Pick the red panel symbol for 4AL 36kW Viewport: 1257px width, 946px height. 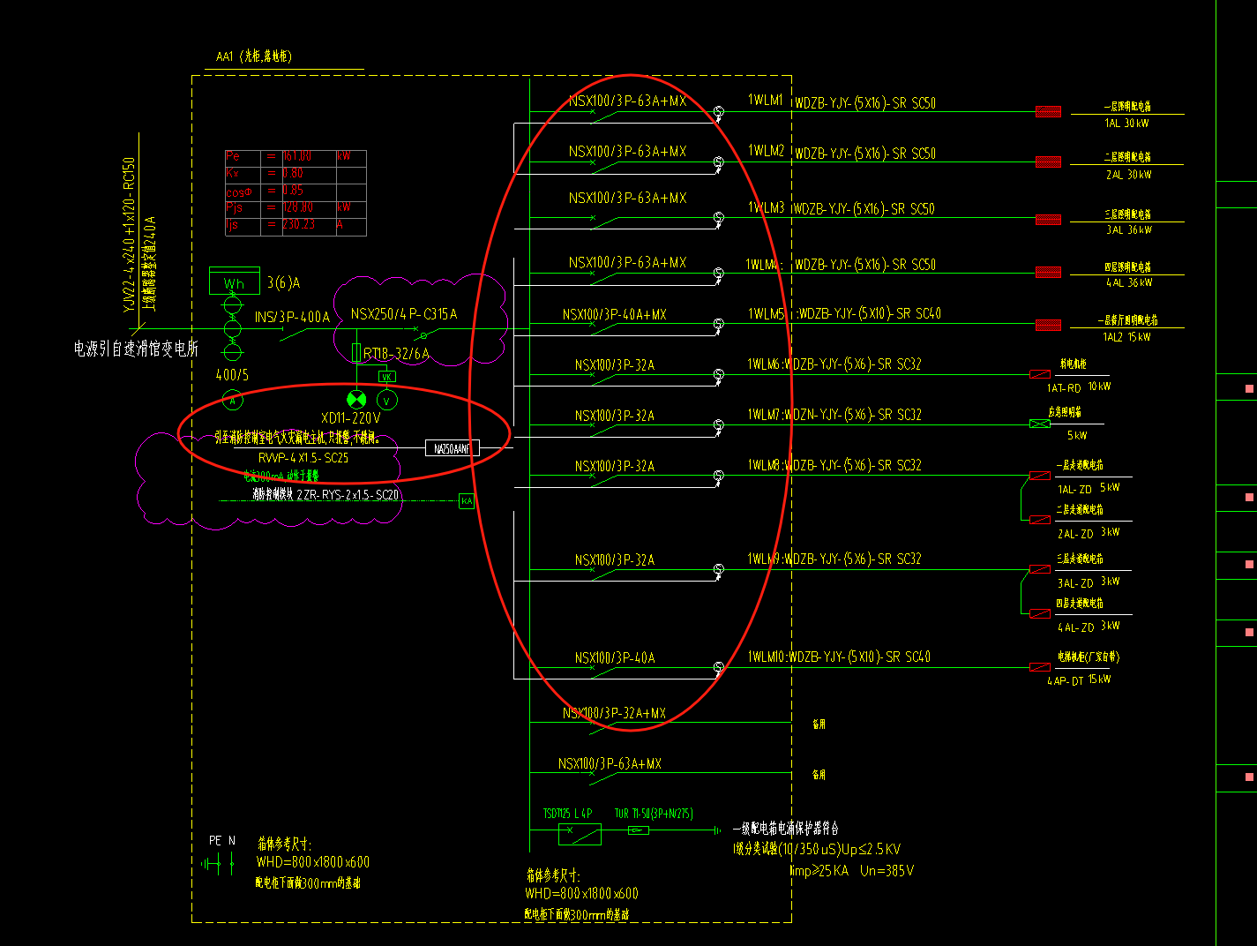tap(1048, 273)
